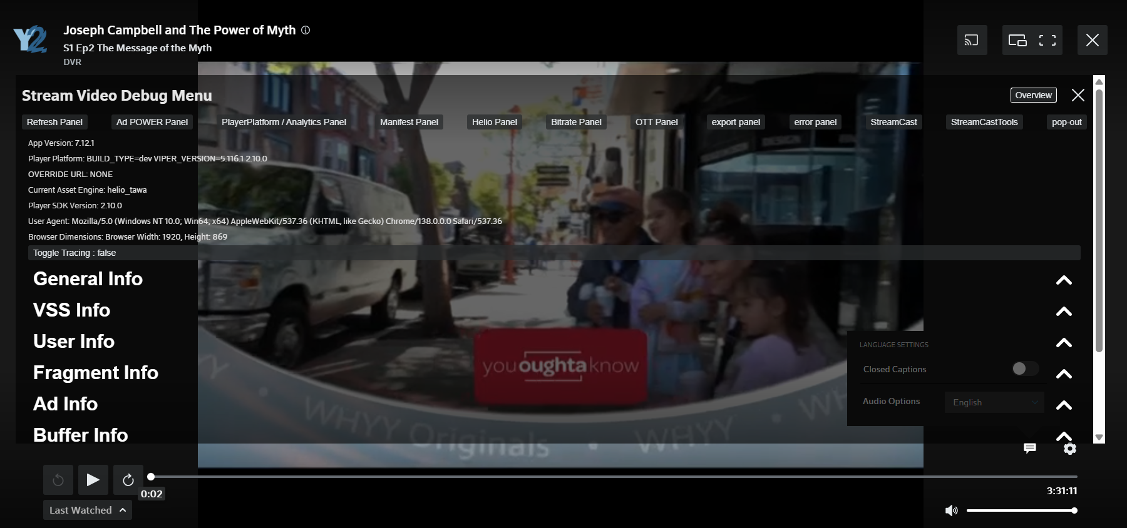Open info icon beside show title
1127x528 pixels.
pyautogui.click(x=306, y=30)
